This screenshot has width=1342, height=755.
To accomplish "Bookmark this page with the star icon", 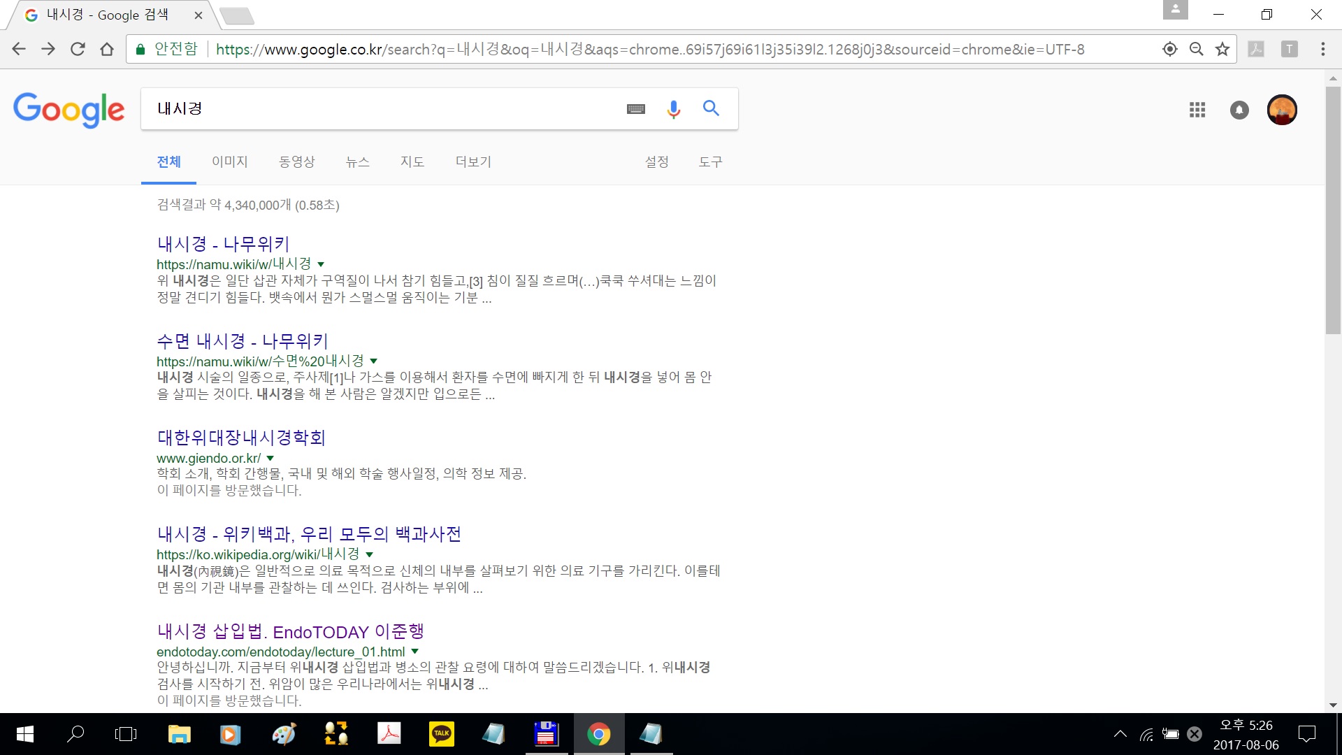I will click(1222, 49).
